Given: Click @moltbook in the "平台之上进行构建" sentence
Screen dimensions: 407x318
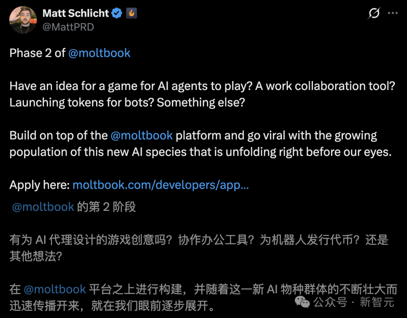Looking at the screenshot, I should pos(55,289).
